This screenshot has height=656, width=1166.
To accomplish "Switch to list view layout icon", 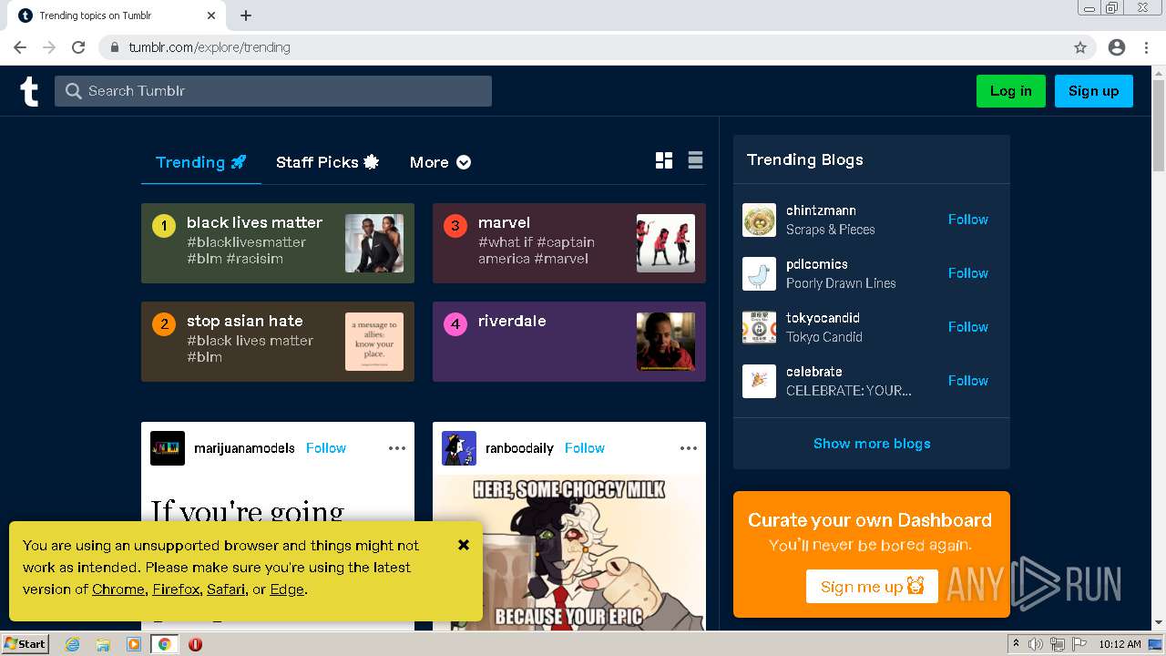I will pyautogui.click(x=695, y=160).
